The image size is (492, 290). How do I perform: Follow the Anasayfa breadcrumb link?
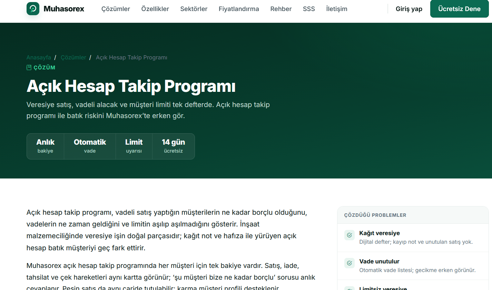[x=39, y=58]
